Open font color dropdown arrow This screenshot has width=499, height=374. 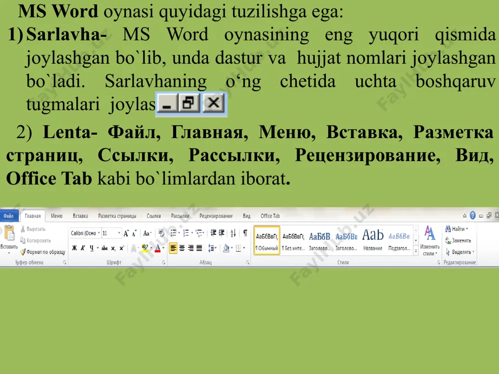[163, 248]
